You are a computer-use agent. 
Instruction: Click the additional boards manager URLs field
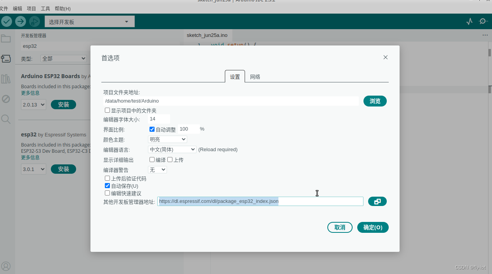click(260, 201)
